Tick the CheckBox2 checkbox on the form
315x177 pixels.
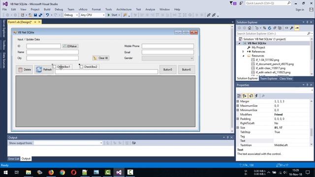(81, 67)
